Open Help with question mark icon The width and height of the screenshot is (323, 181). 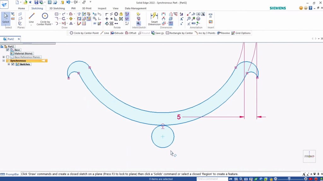coord(310,8)
